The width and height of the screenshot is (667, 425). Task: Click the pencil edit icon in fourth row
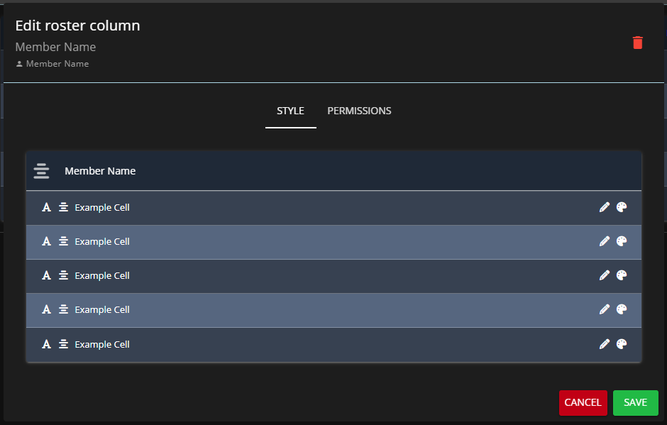point(605,309)
